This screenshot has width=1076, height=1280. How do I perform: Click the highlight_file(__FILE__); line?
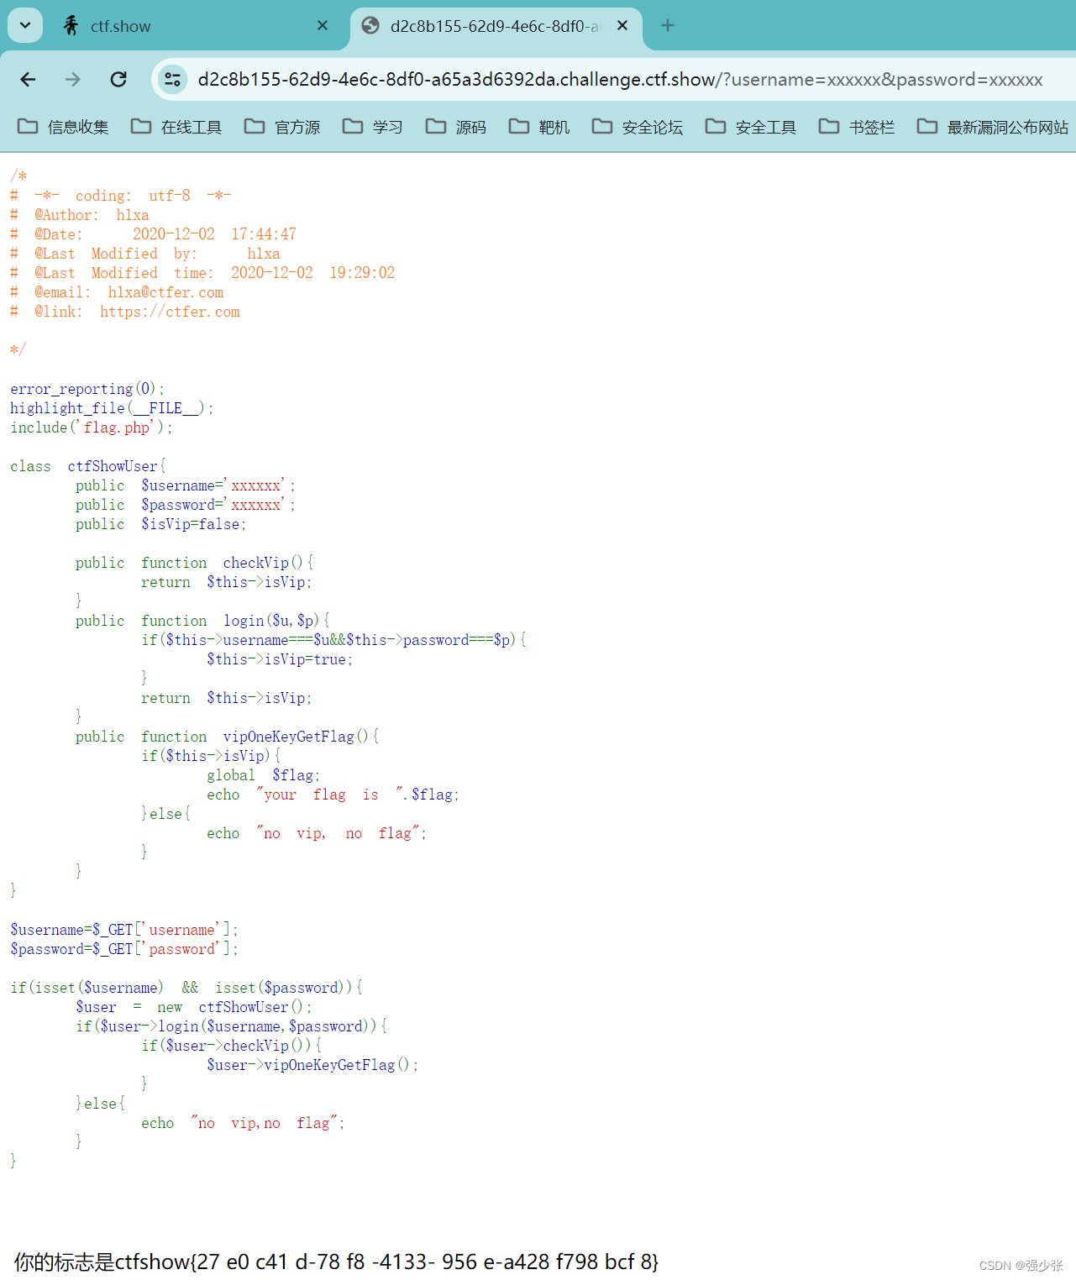(112, 408)
